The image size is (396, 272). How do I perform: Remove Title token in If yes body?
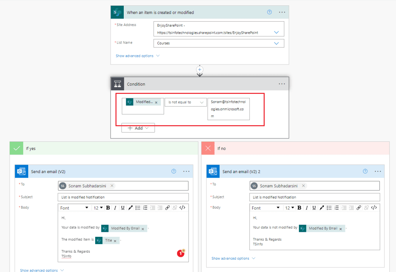[x=115, y=241]
